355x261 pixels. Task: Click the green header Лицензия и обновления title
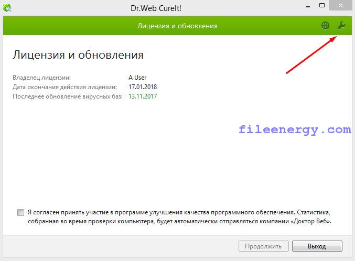177,26
